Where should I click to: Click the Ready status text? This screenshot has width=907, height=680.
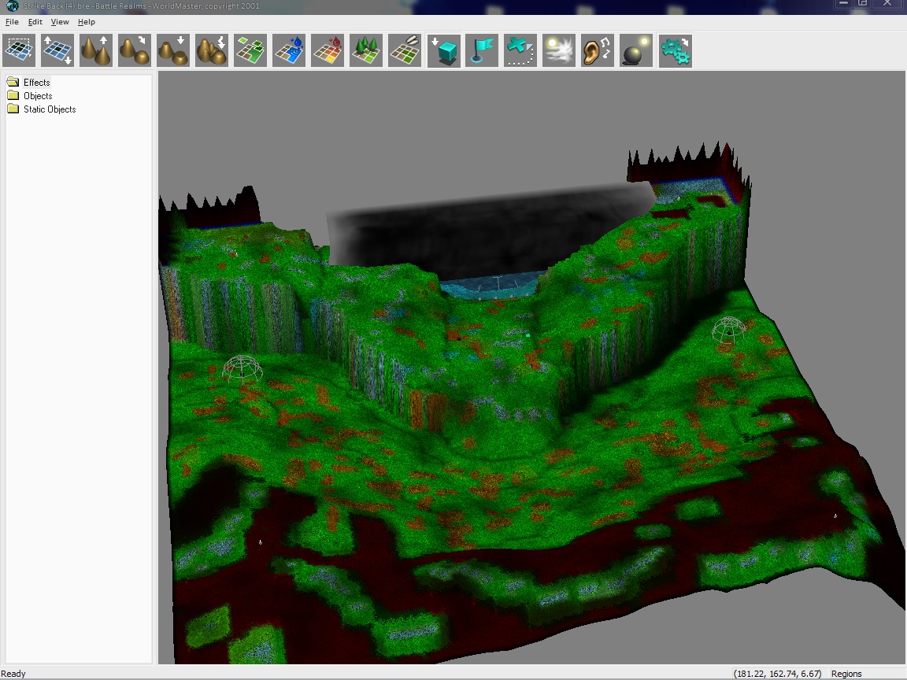[x=13, y=674]
